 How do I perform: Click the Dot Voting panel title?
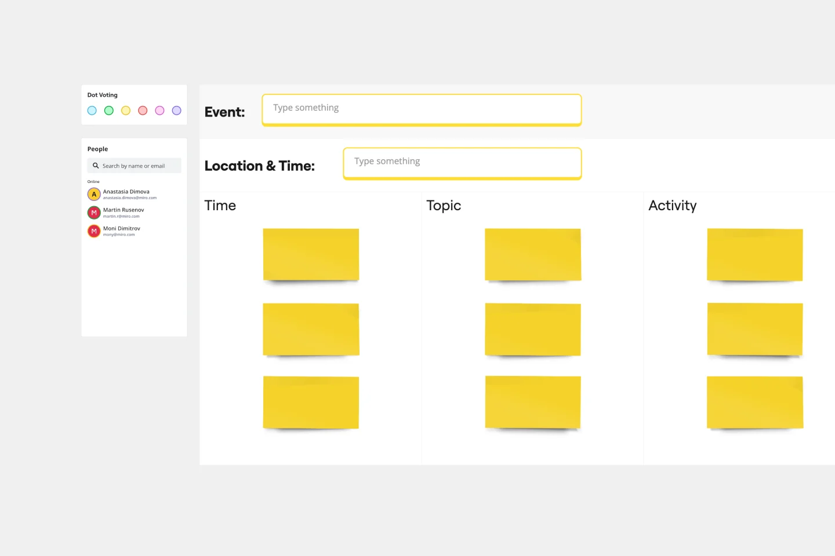(103, 94)
